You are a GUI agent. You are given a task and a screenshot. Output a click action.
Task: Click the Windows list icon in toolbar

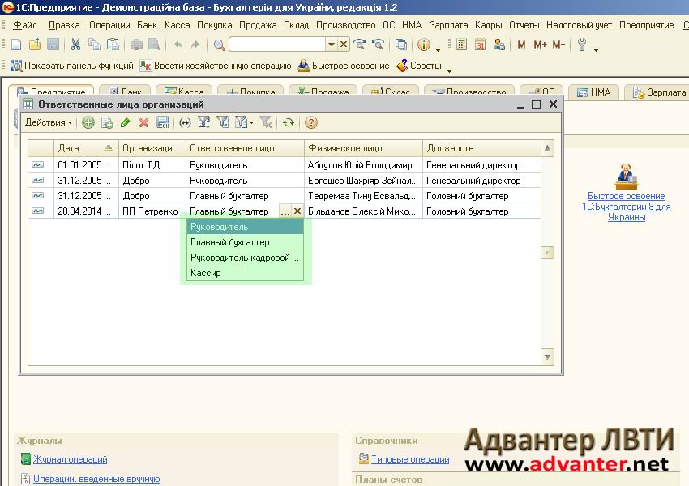[400, 45]
